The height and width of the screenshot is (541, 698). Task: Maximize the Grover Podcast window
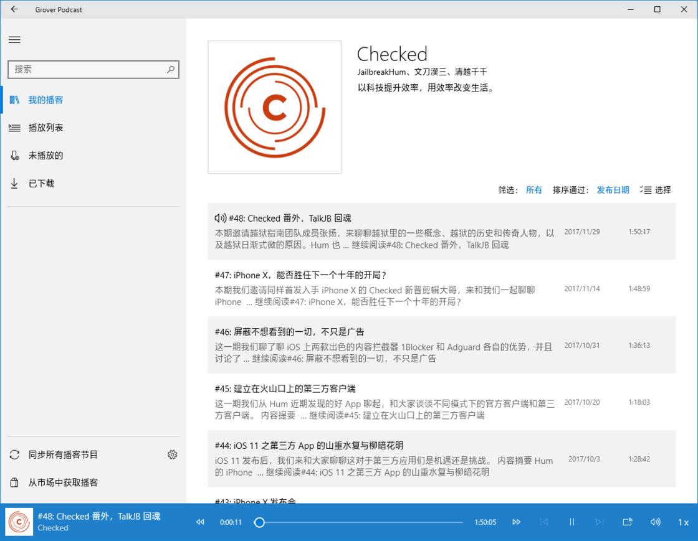click(x=657, y=9)
